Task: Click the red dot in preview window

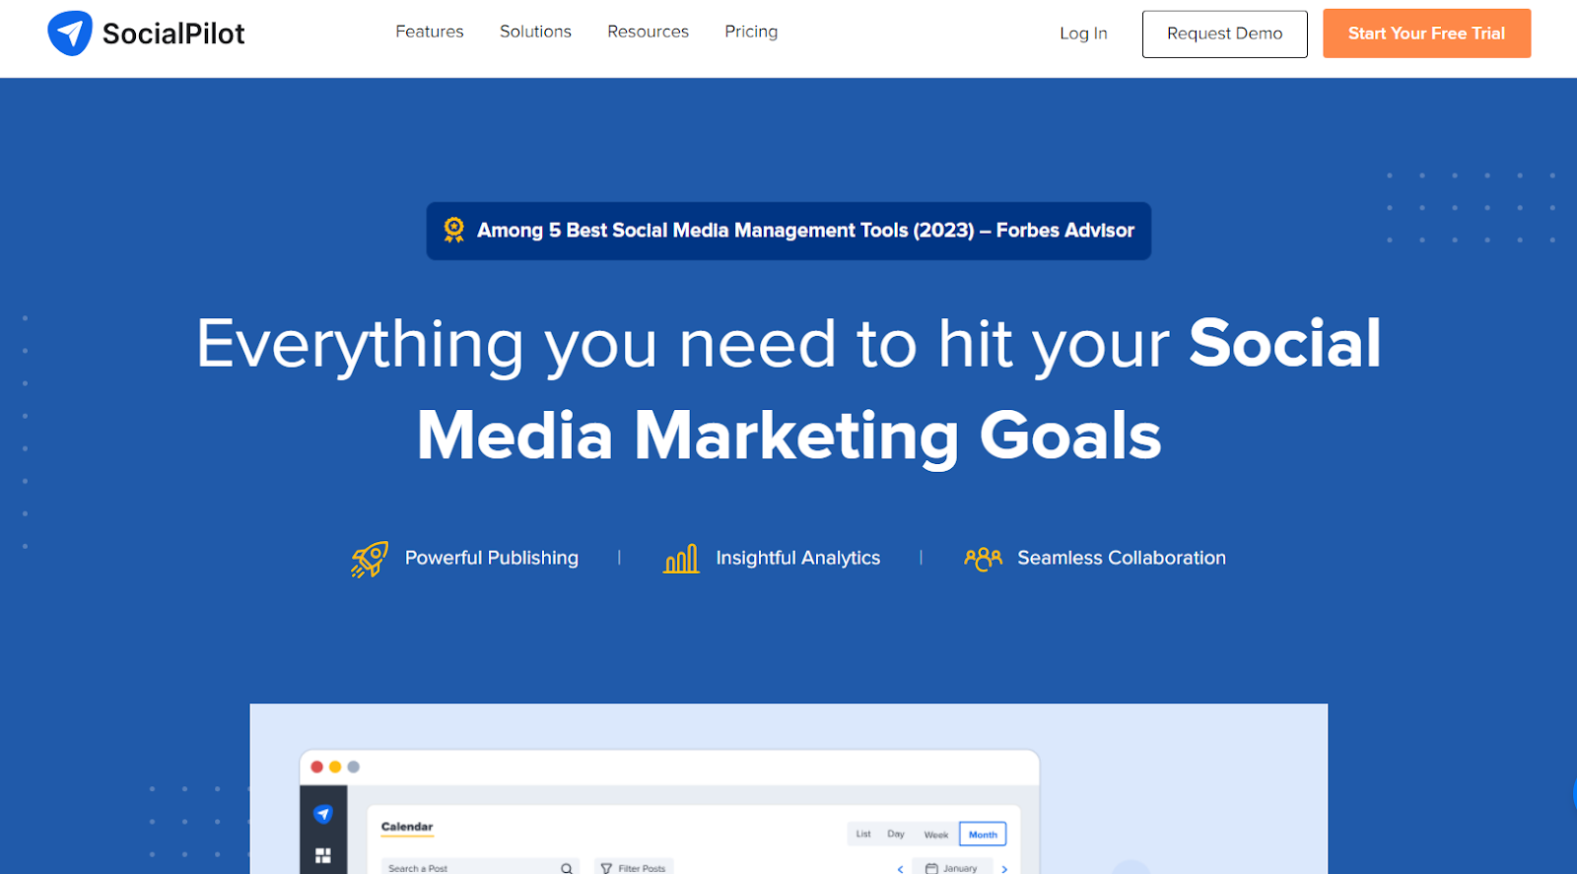Action: pyautogui.click(x=317, y=767)
